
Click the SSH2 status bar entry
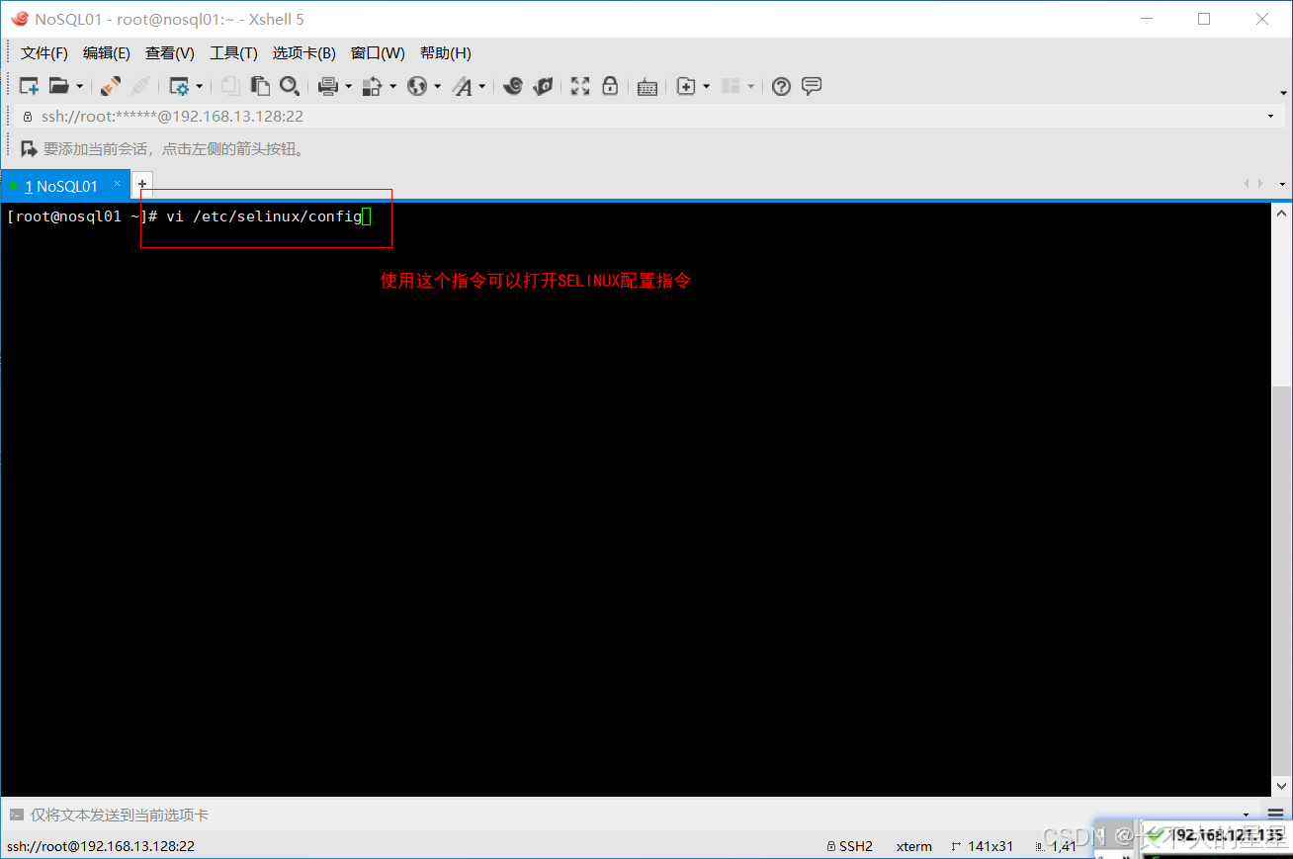pyautogui.click(x=849, y=846)
